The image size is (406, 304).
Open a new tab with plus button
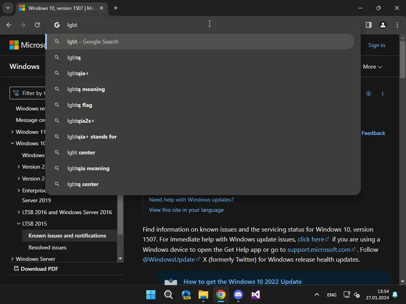tap(116, 8)
